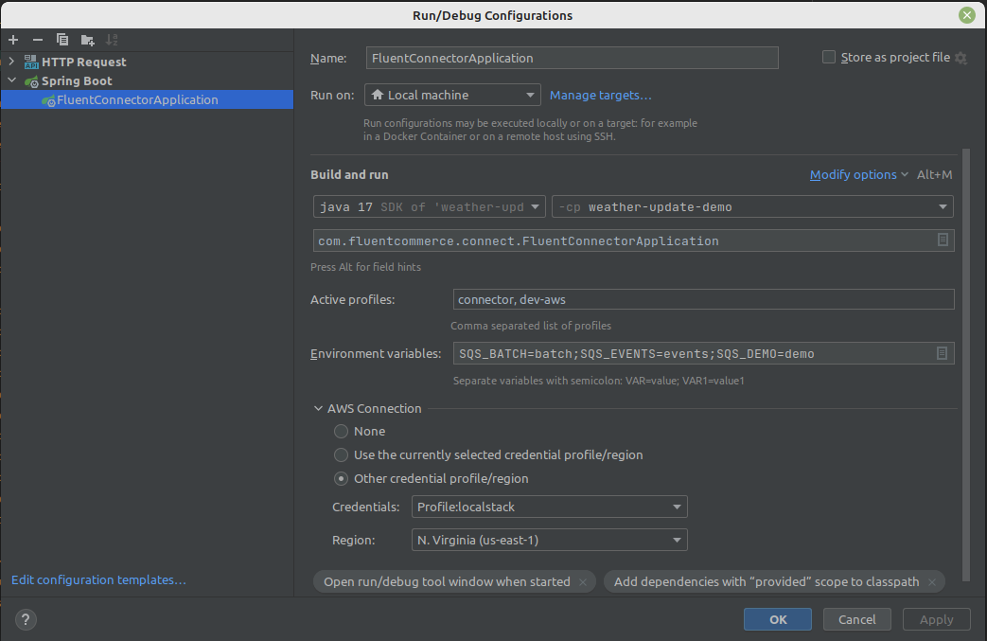The width and height of the screenshot is (987, 641).
Task: Click the Copy Configuration icon
Action: (62, 40)
